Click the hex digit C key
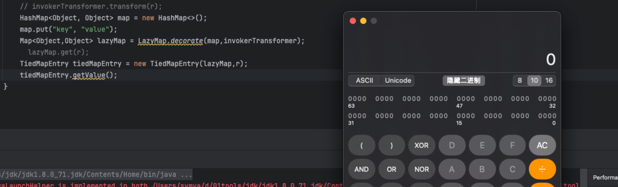 tap(512, 169)
